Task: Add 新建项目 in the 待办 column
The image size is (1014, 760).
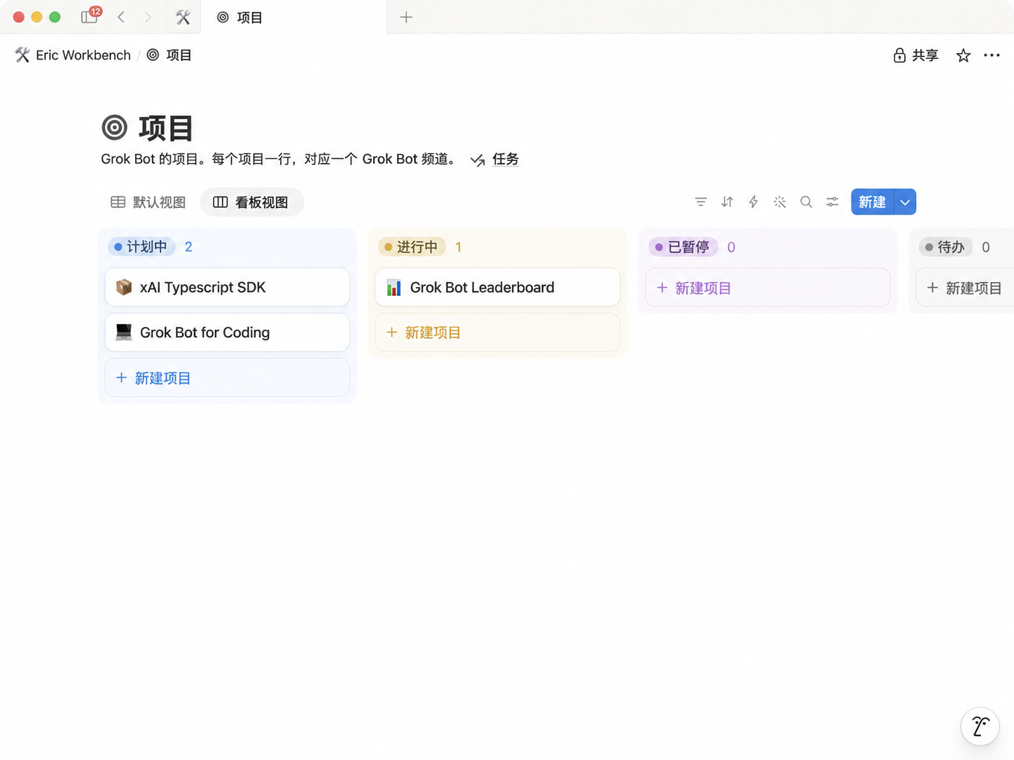Action: point(965,288)
